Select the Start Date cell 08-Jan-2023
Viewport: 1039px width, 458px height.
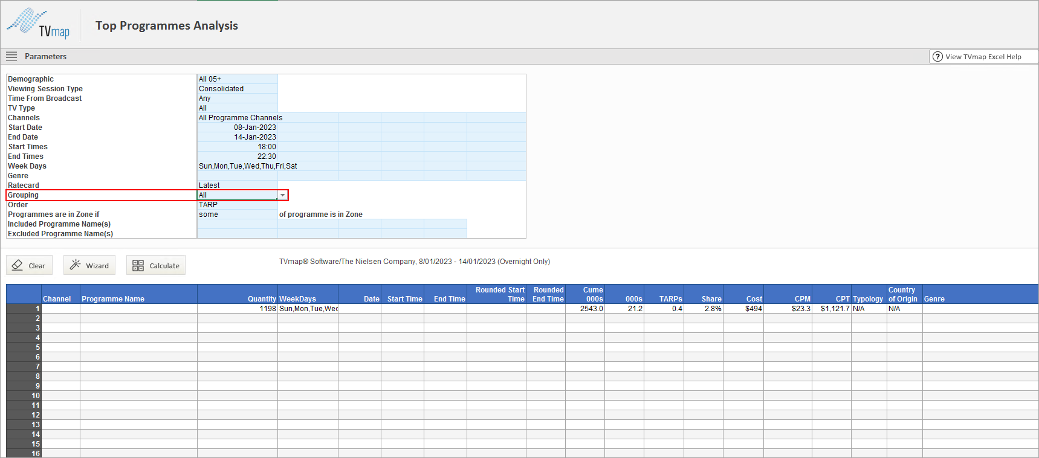pos(238,127)
